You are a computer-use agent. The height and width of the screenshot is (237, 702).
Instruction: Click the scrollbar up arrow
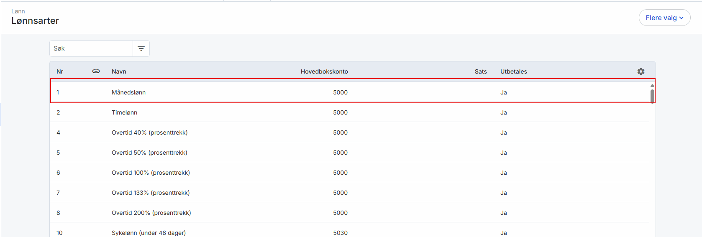tap(652, 85)
